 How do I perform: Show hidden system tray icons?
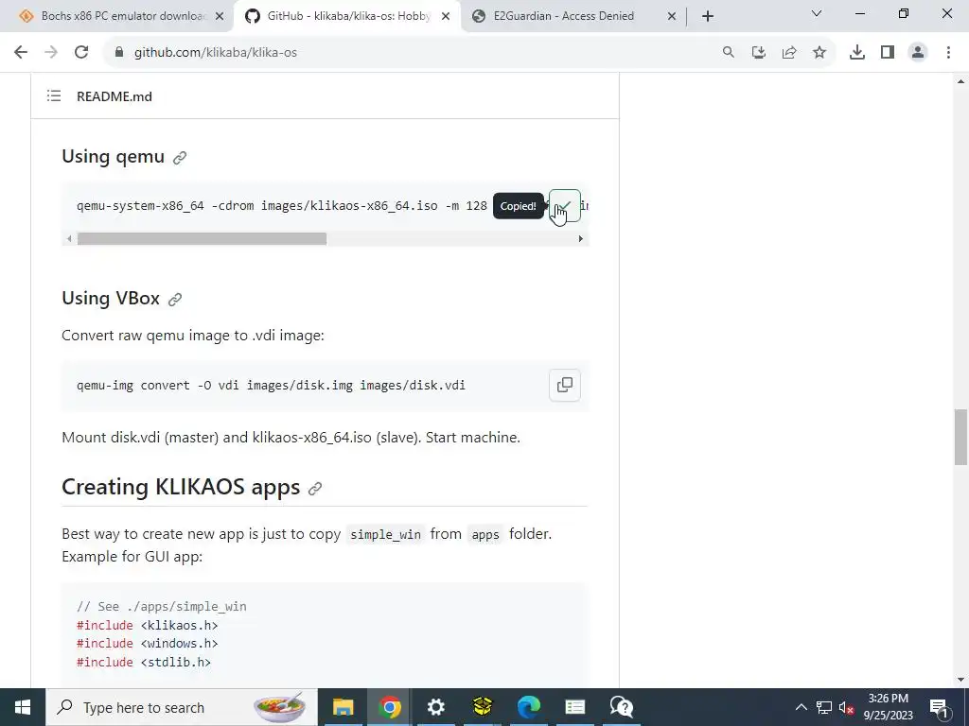(x=801, y=707)
